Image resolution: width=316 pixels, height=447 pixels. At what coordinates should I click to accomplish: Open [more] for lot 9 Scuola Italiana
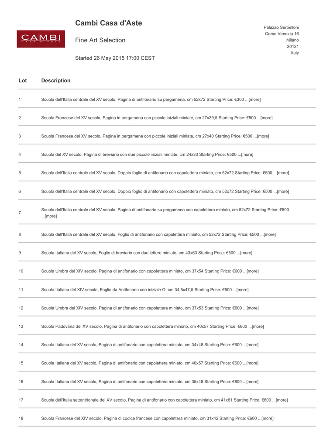tap(246, 253)
